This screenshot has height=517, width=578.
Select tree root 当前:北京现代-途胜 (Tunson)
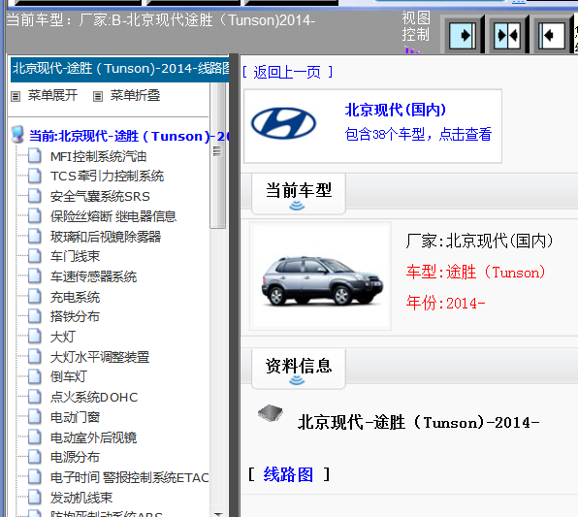(x=129, y=136)
